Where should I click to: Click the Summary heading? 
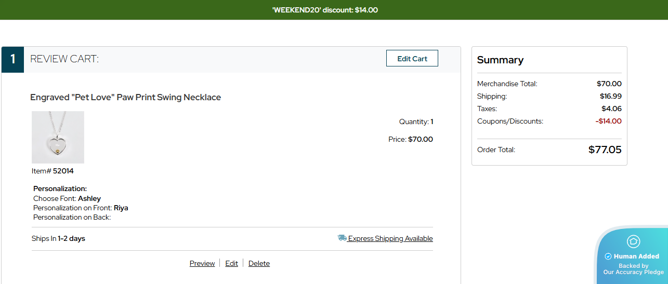[500, 60]
